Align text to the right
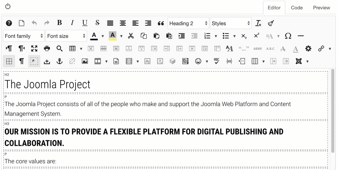 (x=148, y=23)
